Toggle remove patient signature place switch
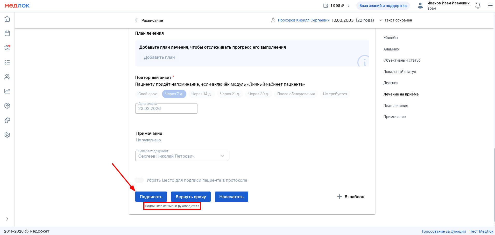495x235 pixels. (139, 180)
